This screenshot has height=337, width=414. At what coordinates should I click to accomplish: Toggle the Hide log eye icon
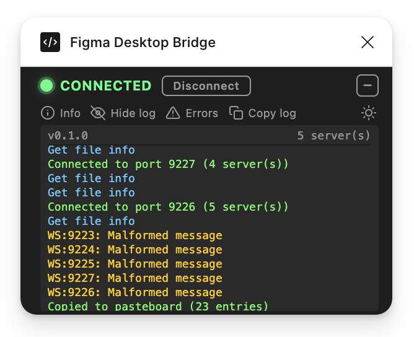98,113
